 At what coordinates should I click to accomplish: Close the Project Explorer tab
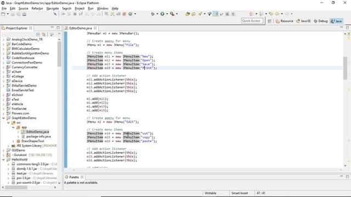tap(31, 28)
